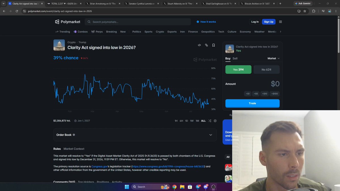Viewport: 340px width, 191px height.
Task: Click the $0 amount field
Action: pyautogui.click(x=275, y=84)
